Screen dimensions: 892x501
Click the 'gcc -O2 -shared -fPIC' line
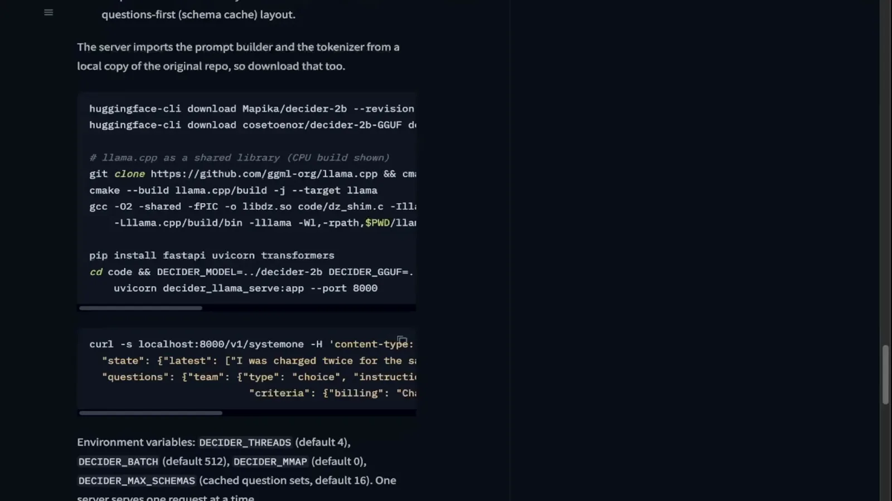pos(253,207)
